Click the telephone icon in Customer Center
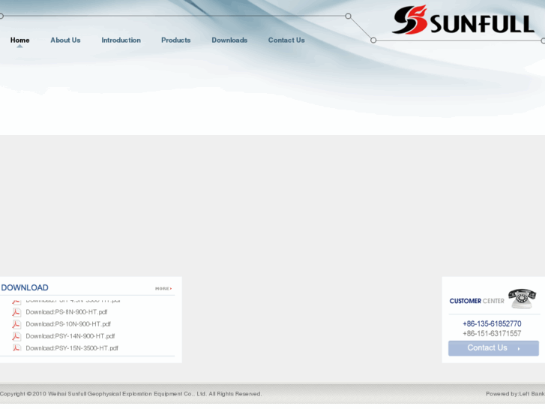Viewport: 545px width, 409px height. click(x=522, y=299)
